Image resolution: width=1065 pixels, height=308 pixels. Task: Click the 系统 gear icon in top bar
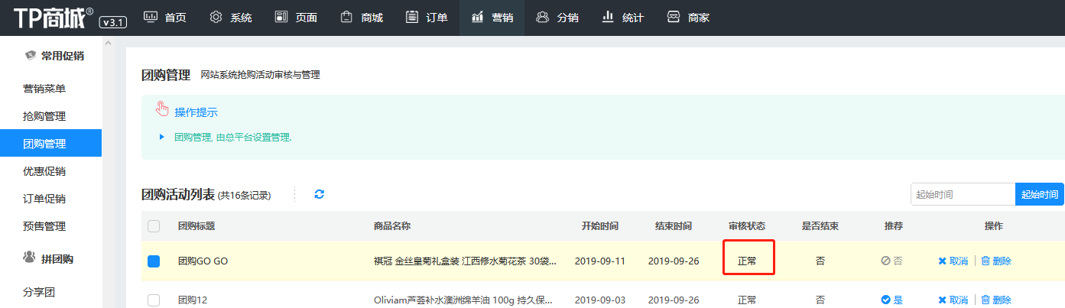pos(216,17)
